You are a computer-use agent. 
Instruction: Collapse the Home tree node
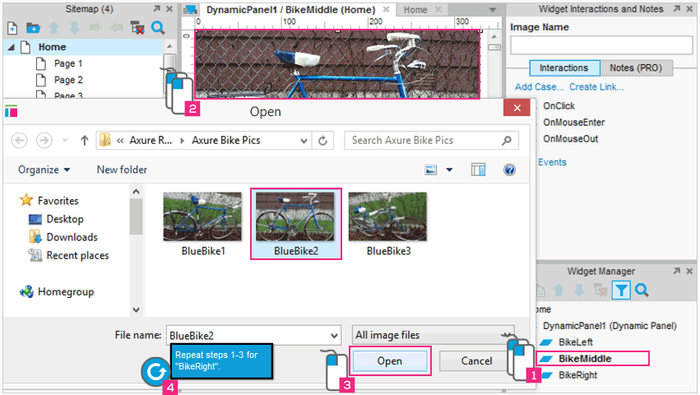pyautogui.click(x=12, y=48)
